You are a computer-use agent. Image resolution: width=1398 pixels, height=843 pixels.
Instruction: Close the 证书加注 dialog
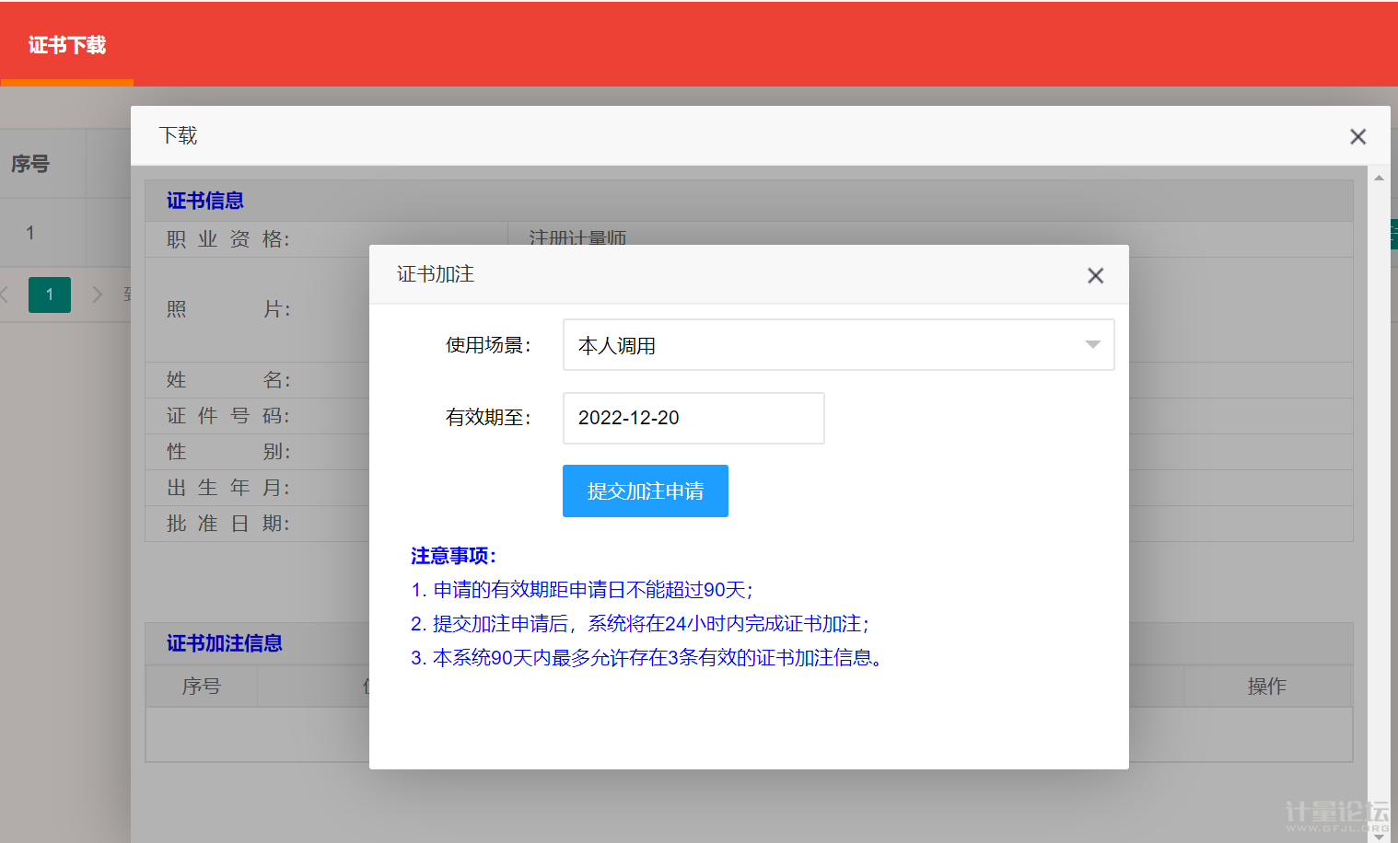tap(1095, 275)
